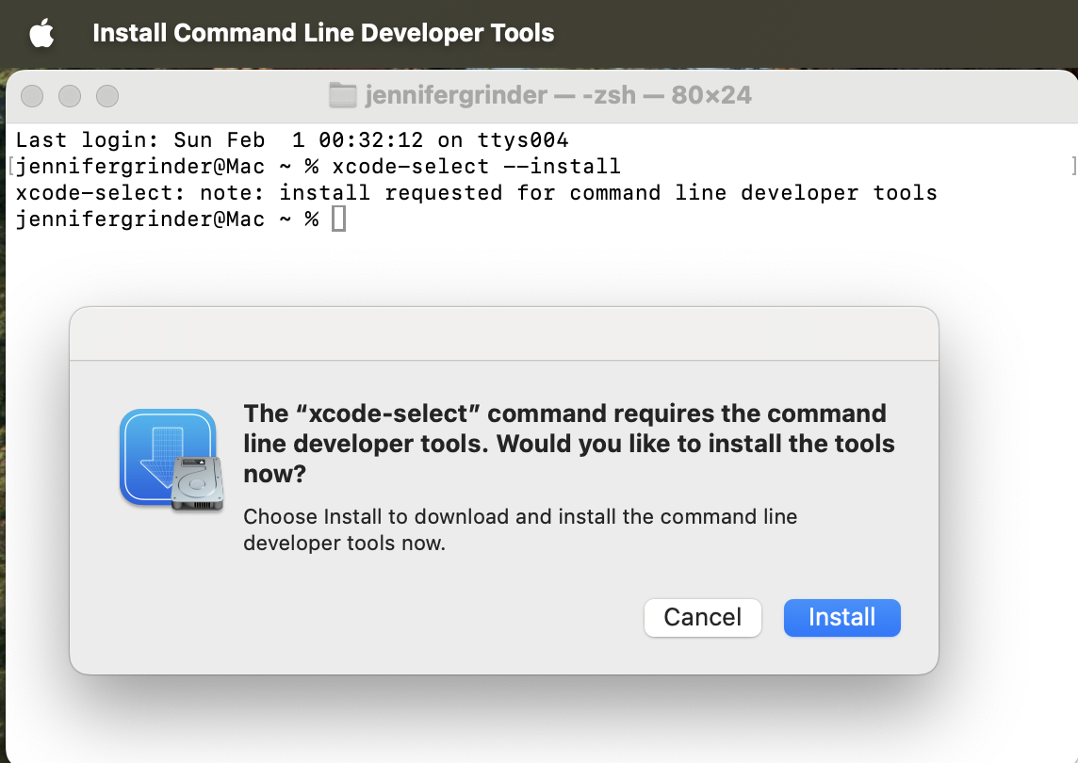Click the Choose Install description text

pos(520,529)
